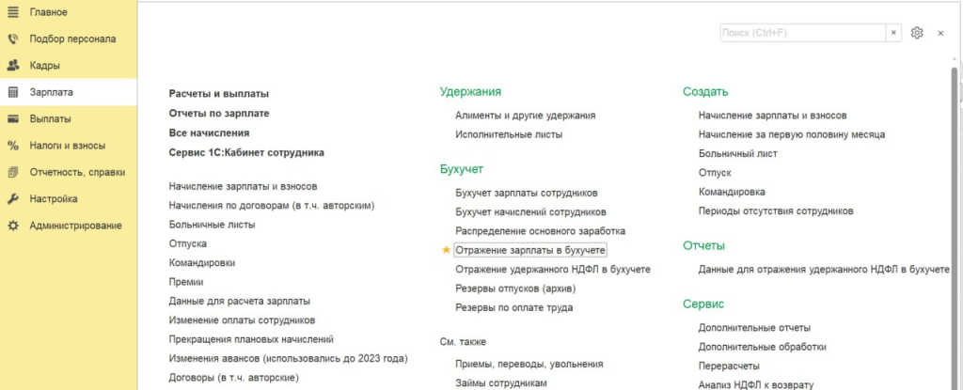Open Дополнительные отчеты

pos(754,328)
